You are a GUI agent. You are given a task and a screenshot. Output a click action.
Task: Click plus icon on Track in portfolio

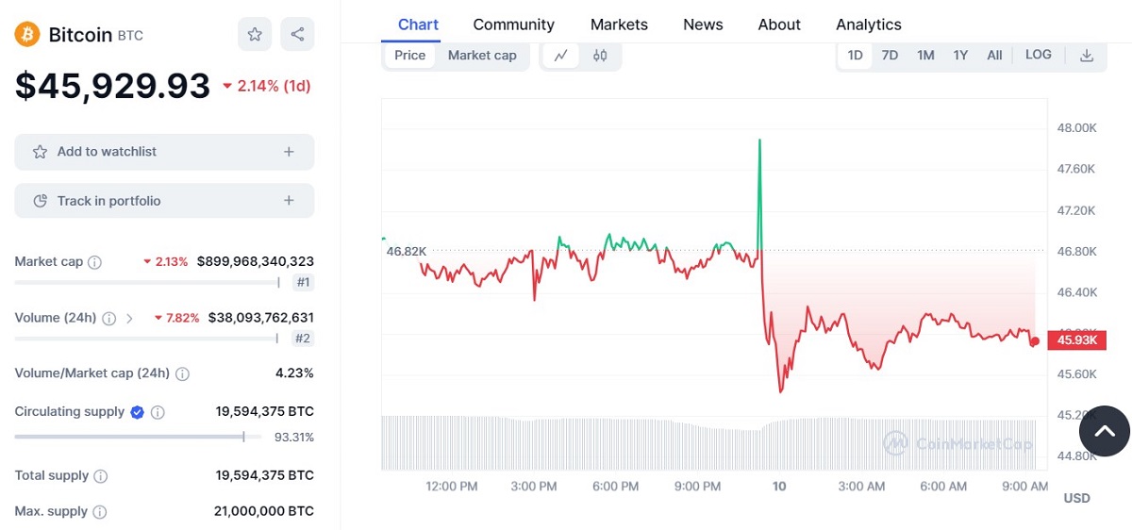pos(289,201)
